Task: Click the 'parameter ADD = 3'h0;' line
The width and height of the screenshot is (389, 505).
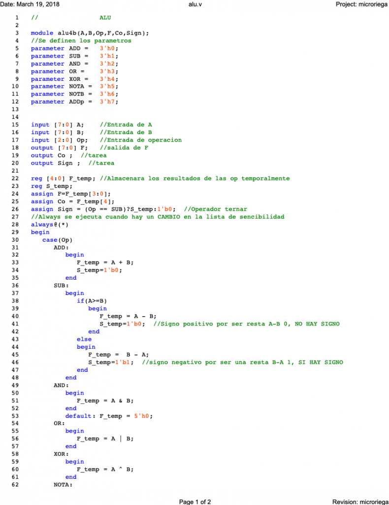Action: coord(74,48)
